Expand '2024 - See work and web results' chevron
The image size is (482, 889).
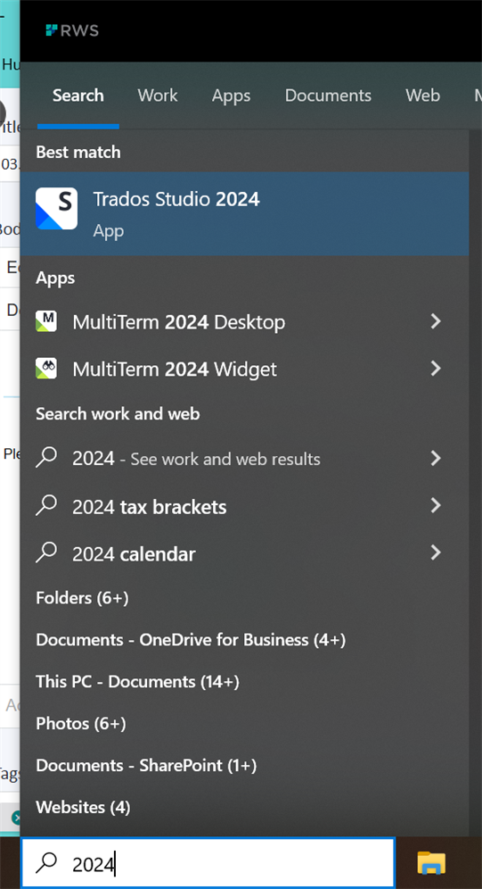436,458
